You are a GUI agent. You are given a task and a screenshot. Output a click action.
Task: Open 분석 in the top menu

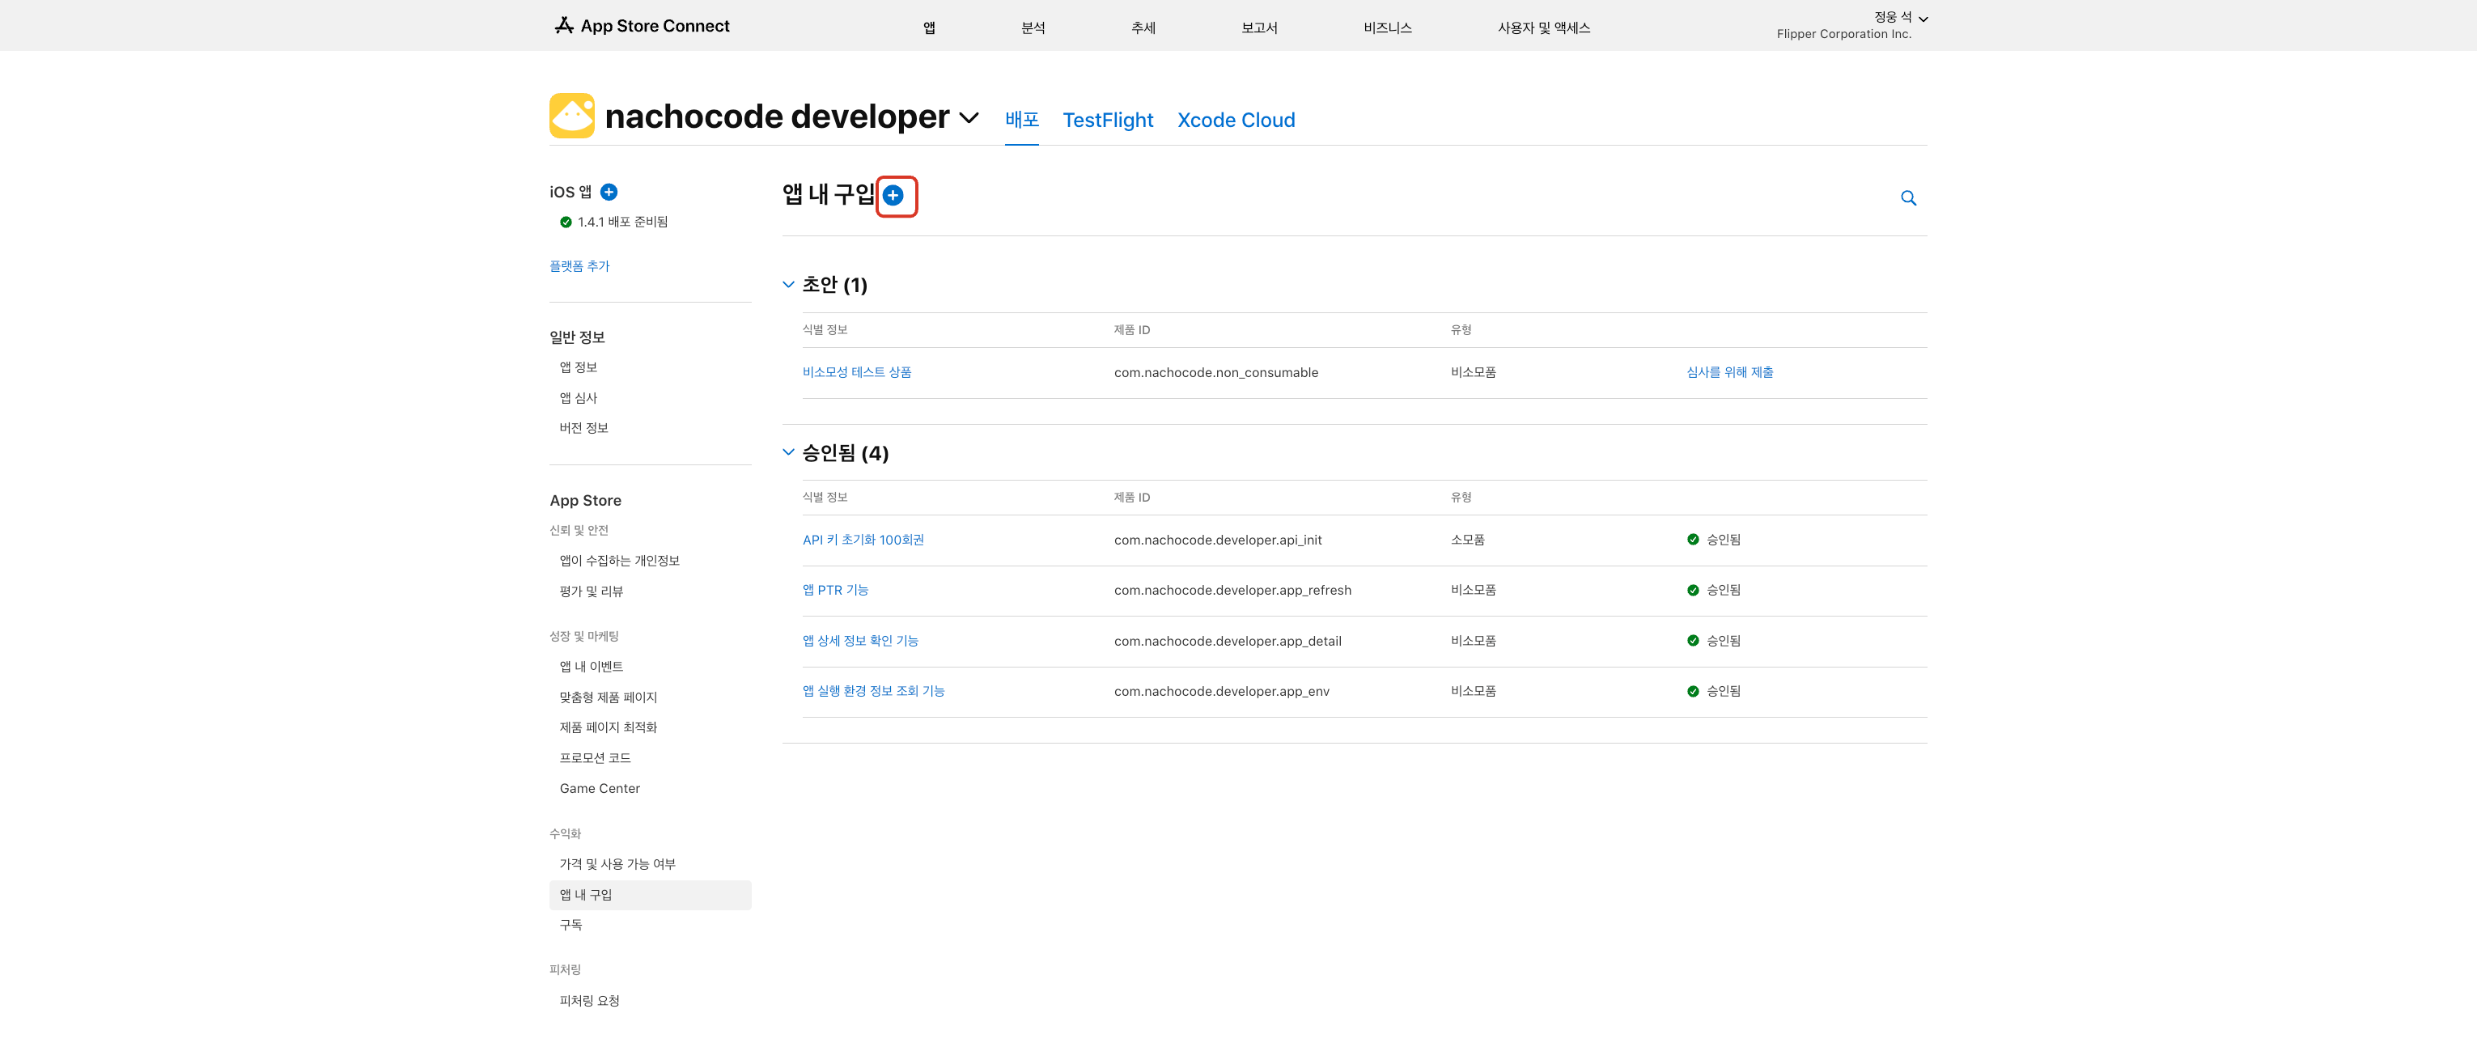[x=1033, y=28]
